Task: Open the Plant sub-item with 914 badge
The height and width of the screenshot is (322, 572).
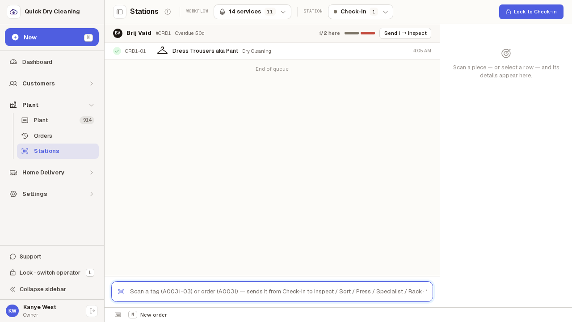Action: click(58, 120)
